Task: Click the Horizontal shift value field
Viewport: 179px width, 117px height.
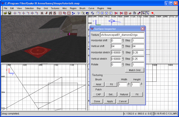Action: coord(116,41)
